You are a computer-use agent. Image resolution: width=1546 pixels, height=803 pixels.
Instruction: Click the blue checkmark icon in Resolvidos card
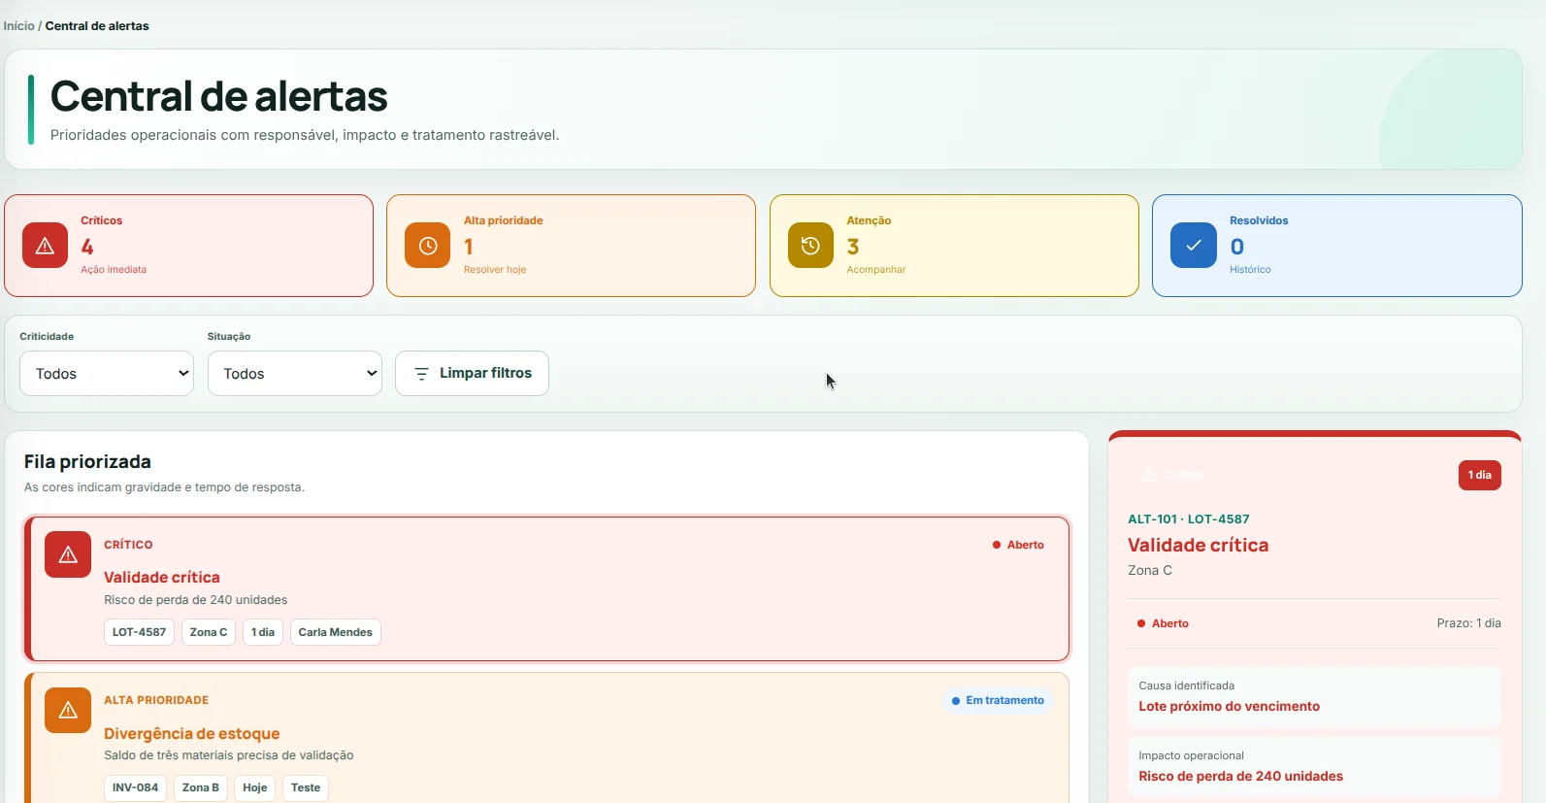1194,246
